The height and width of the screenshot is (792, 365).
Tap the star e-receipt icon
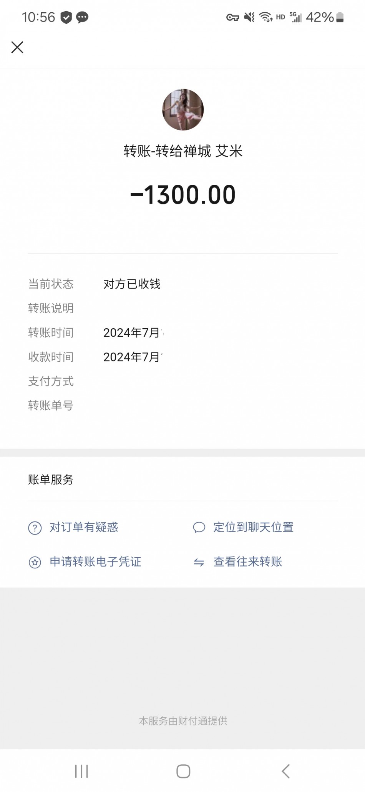35,562
